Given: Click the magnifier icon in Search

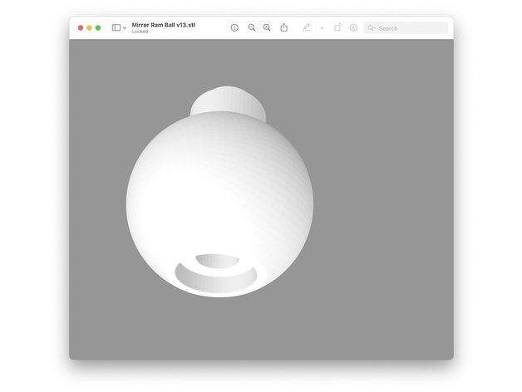Looking at the screenshot, I should pos(372,28).
